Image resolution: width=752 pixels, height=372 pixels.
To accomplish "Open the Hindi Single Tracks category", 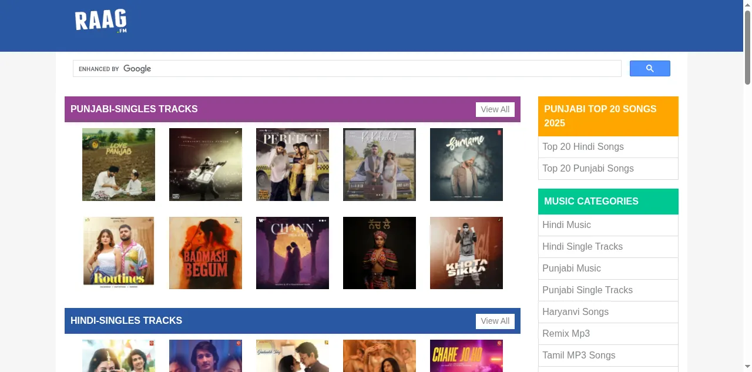I will coord(582,247).
